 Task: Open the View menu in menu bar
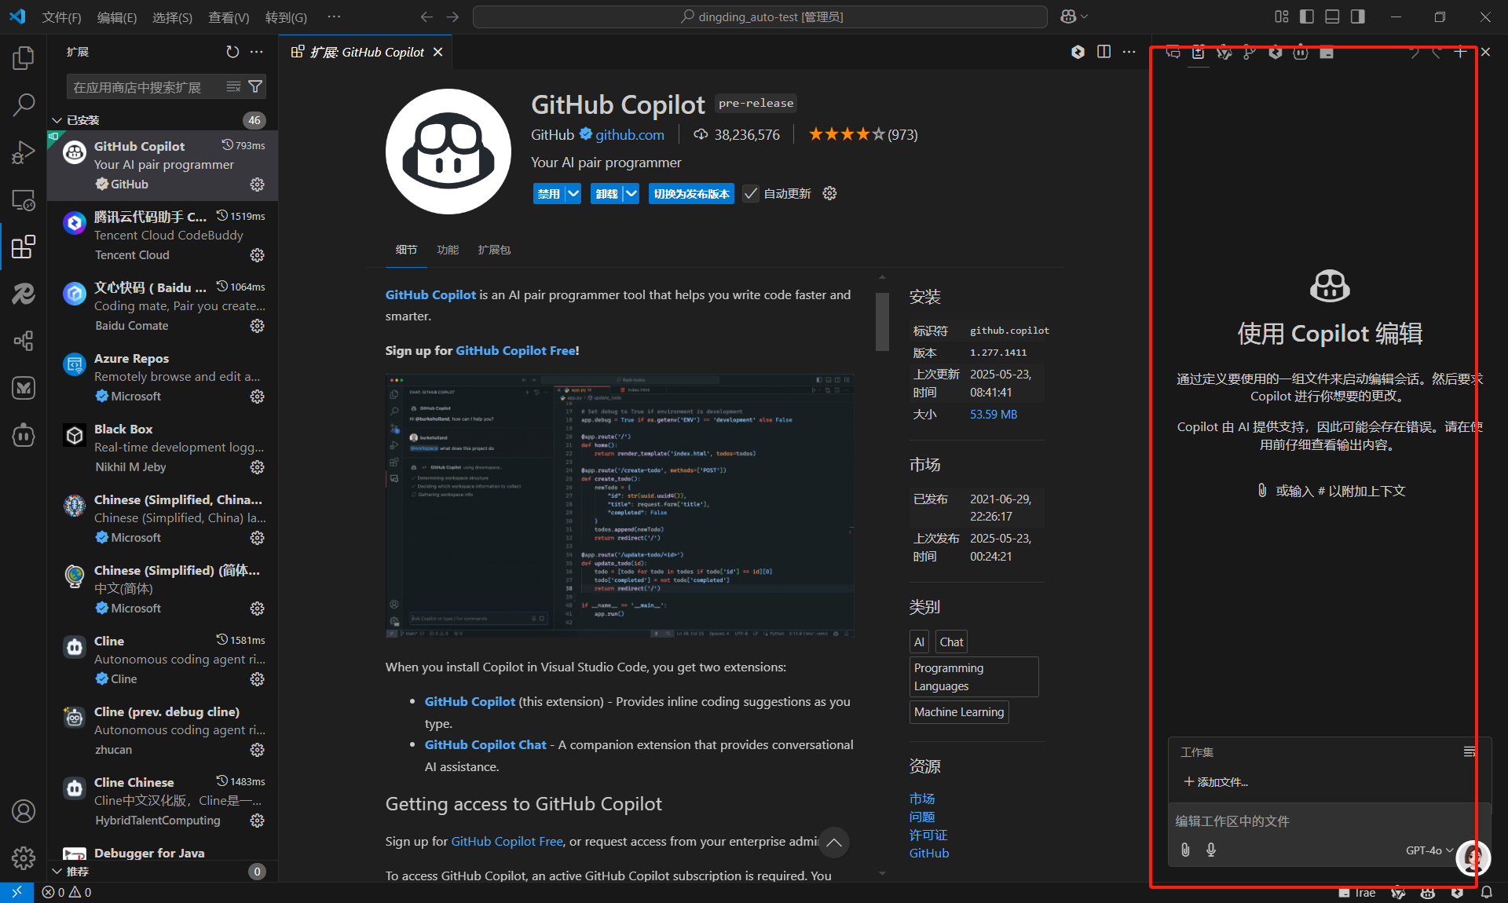[228, 17]
